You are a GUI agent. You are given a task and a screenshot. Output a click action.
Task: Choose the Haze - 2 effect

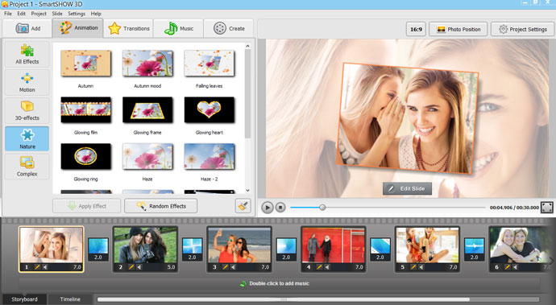[210, 156]
